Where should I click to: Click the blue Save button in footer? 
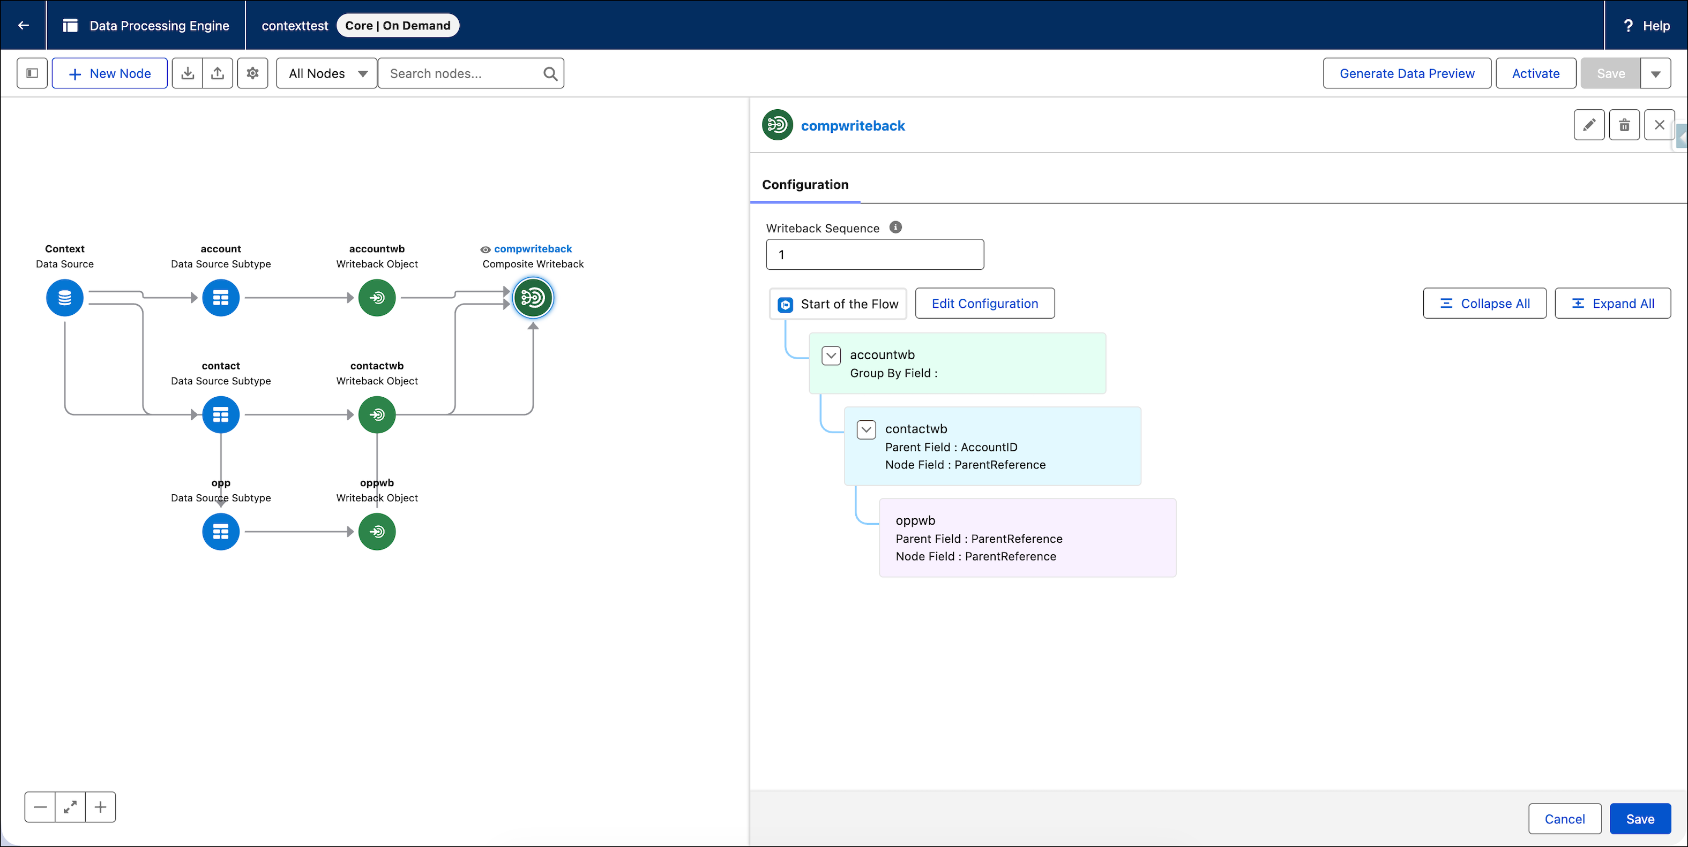[x=1640, y=819]
